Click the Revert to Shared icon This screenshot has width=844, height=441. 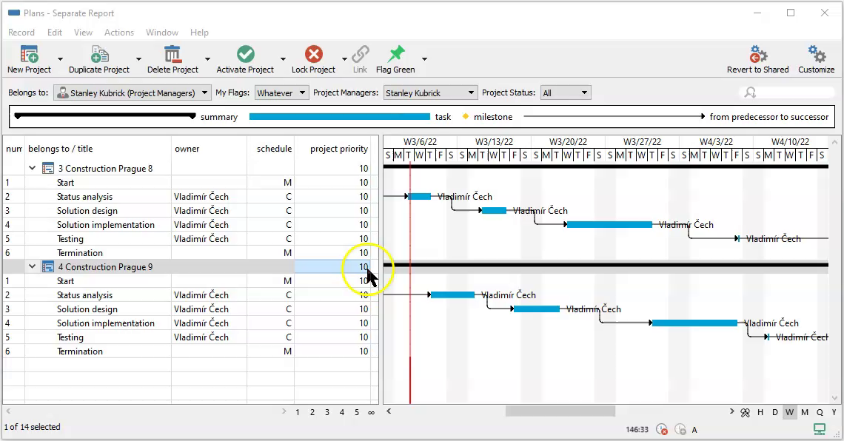(757, 55)
